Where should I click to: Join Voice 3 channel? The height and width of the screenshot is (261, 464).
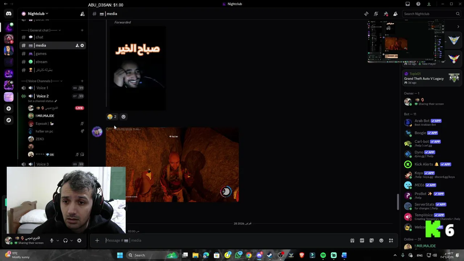53,164
